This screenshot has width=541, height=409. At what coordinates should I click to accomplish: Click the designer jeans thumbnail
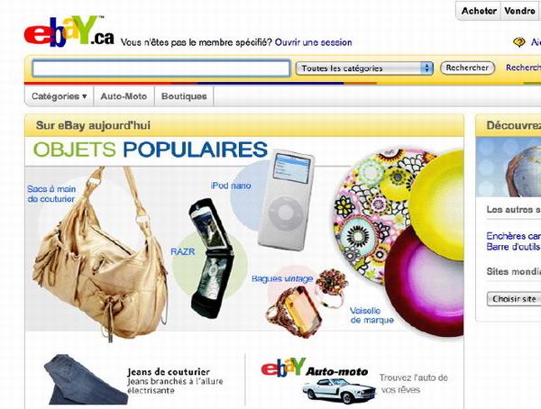[86, 379]
